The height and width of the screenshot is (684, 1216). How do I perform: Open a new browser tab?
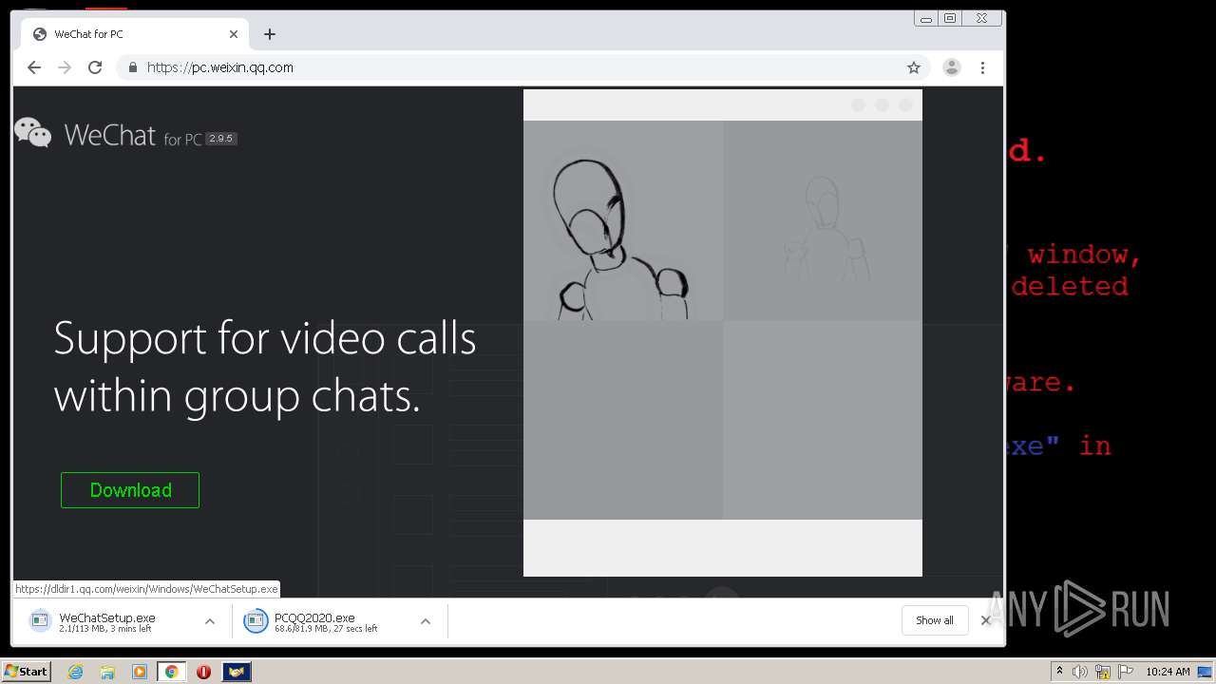click(x=270, y=34)
